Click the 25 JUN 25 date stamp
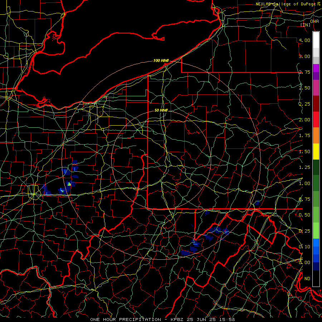This screenshot has width=322, height=322. tap(202, 319)
